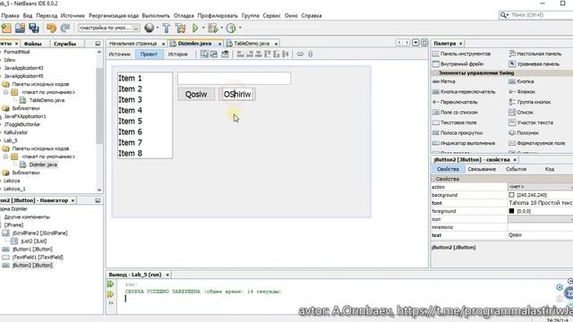This screenshot has height=322, width=573.
Task: Open the Справка menu
Action: [x=312, y=16]
